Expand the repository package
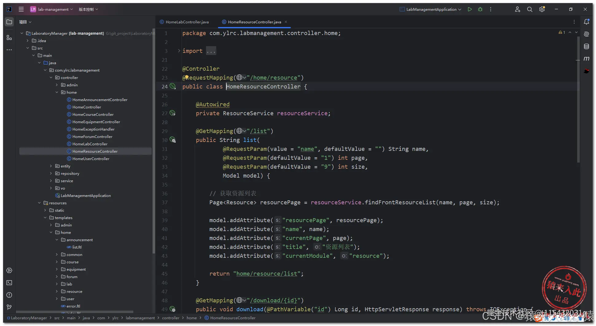Viewport: 596px width, 326px height. pos(51,173)
